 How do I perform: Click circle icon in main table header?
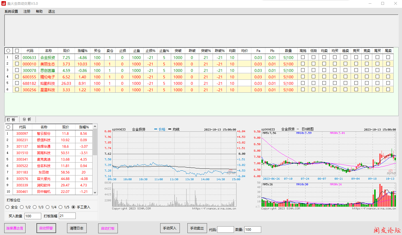8,51
